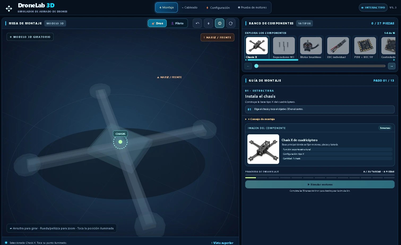
Task: Click the previous components left arrow button
Action: pyautogui.click(x=248, y=66)
